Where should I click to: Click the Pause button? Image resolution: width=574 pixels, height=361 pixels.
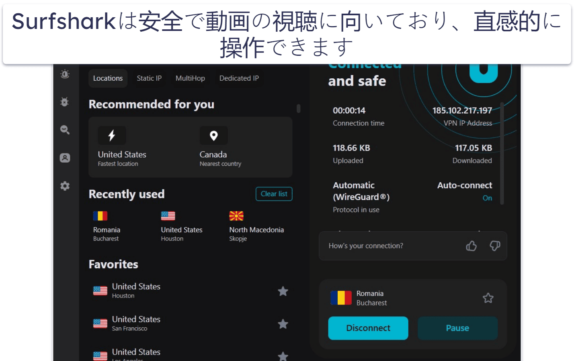[457, 328]
